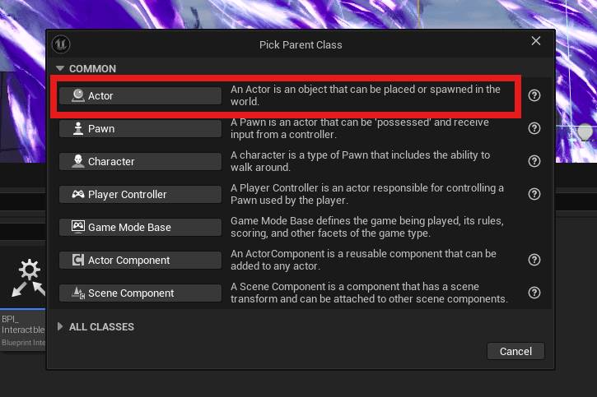
Task: Open Player Controller help question mark
Action: (534, 194)
